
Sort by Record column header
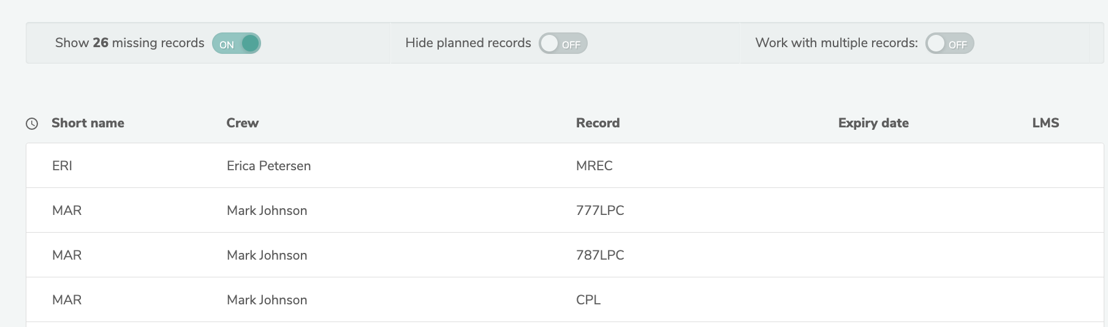point(598,123)
